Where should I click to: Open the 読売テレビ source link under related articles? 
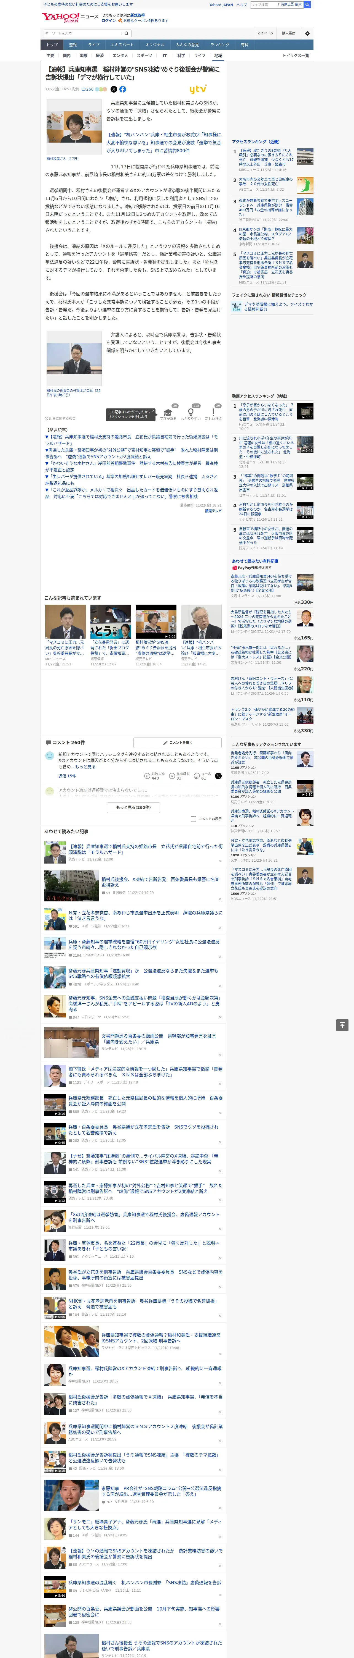213,511
